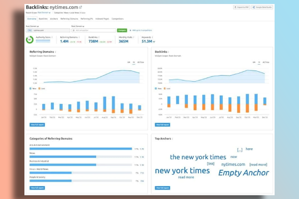This screenshot has width=299, height=199.
Task: Expand the Keywords 51.3M dropdown chevron
Action: coord(154,41)
